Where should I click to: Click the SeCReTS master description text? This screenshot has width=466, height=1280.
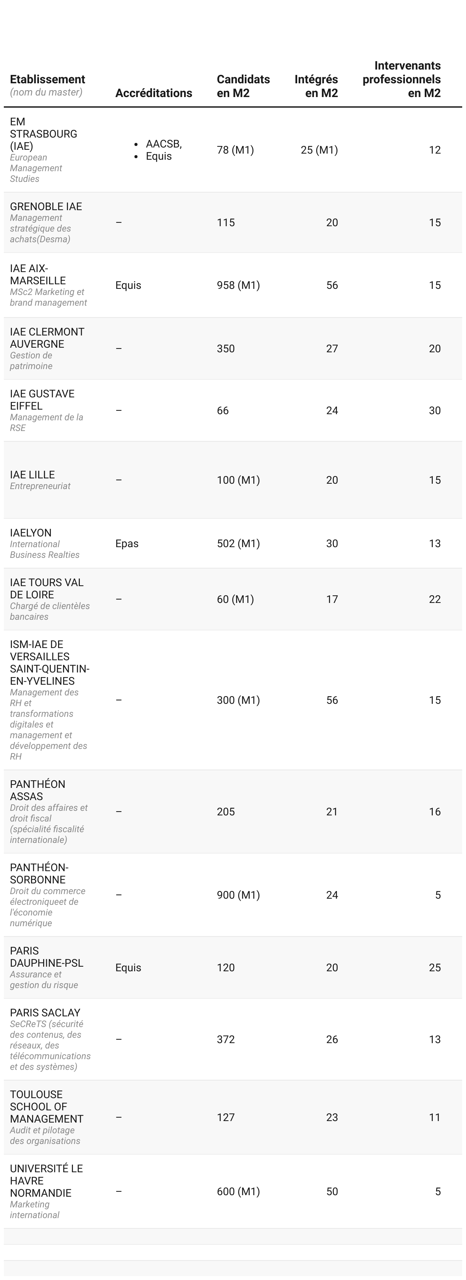[50, 1045]
